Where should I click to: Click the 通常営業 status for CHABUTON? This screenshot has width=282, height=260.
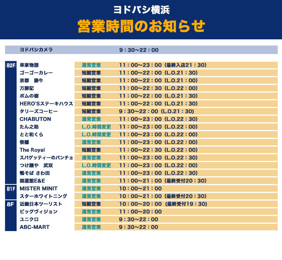point(91,119)
